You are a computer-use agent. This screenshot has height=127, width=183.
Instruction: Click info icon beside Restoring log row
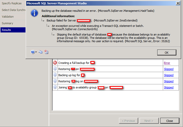point(55,81)
